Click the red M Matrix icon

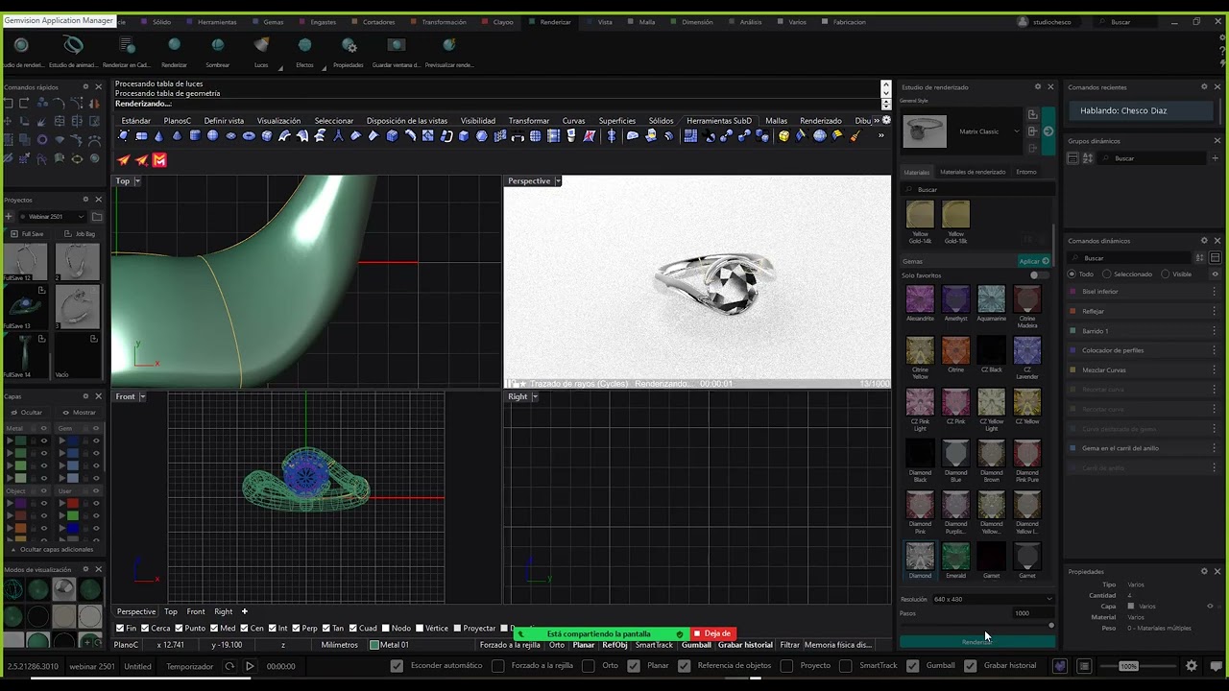[159, 160]
